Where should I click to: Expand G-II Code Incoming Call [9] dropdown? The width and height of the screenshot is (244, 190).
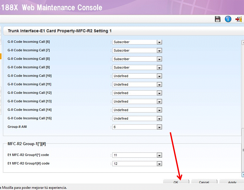click(159, 68)
